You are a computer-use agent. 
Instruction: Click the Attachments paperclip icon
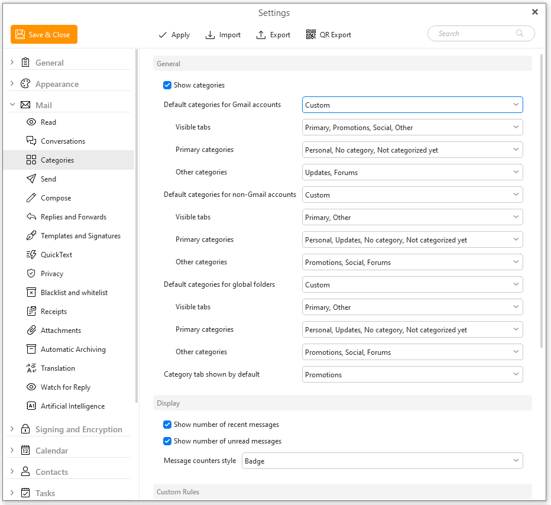point(31,331)
